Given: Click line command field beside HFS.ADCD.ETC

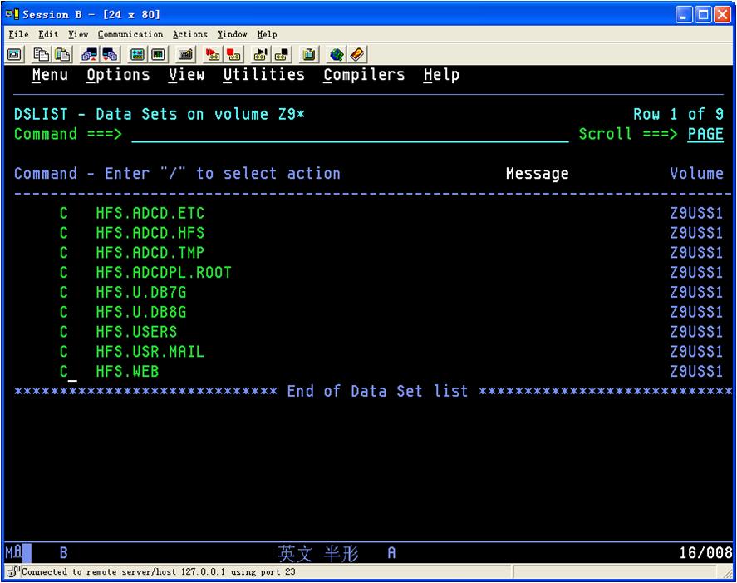Looking at the screenshot, I should click(x=63, y=213).
